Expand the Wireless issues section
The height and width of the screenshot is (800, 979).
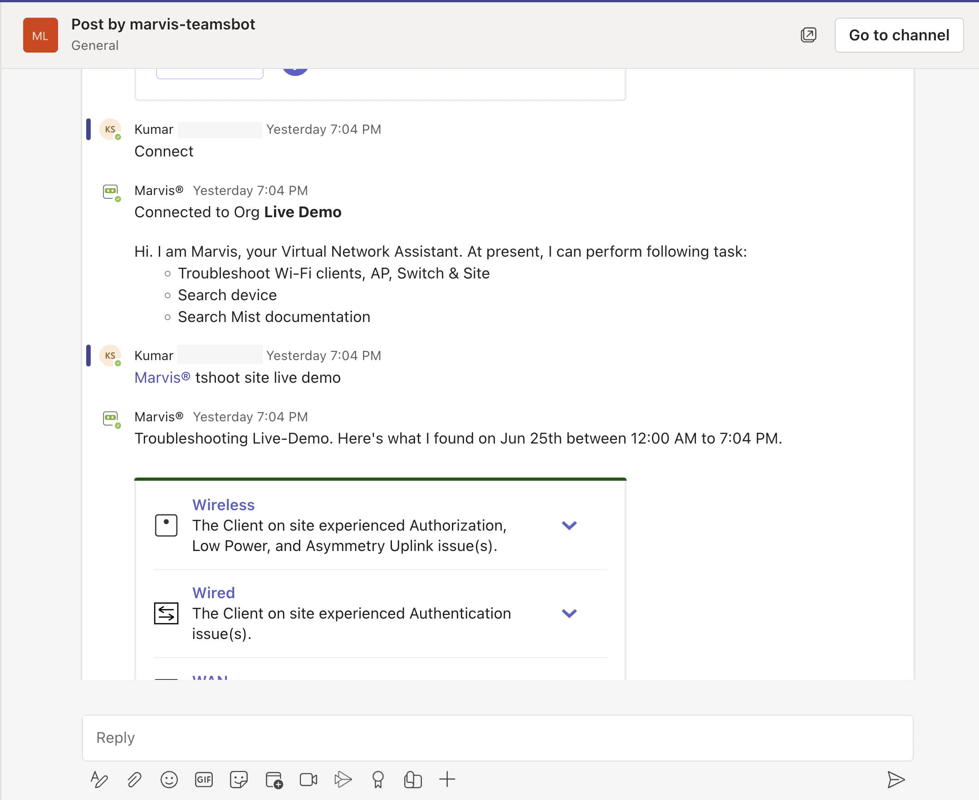pyautogui.click(x=569, y=525)
